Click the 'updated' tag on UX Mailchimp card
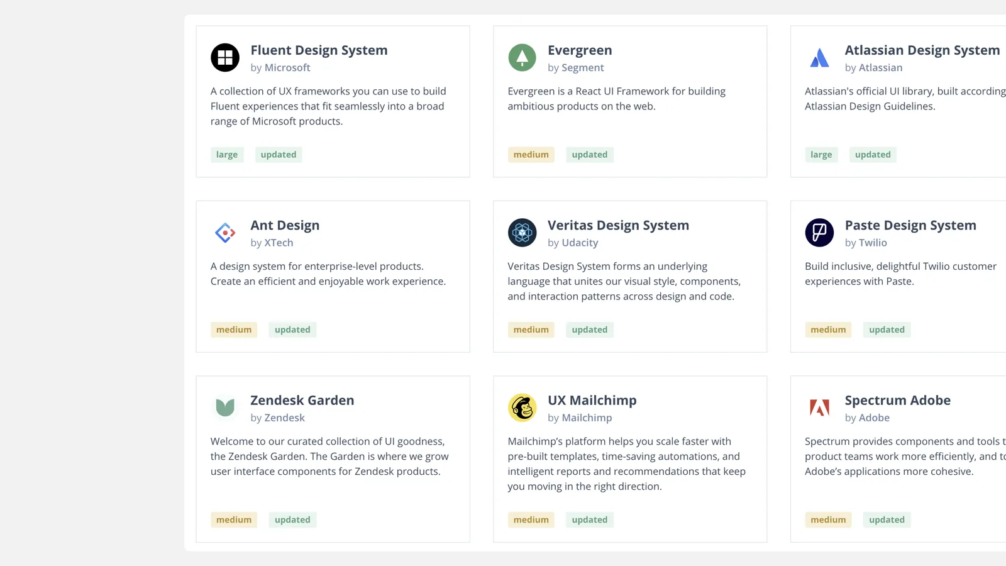1006x566 pixels. (590, 519)
